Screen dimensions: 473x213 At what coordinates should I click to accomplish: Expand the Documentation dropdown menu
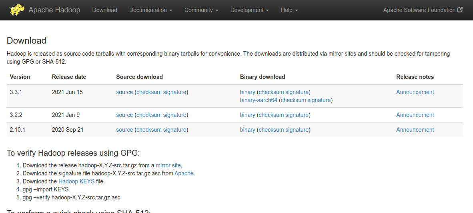[150, 10]
